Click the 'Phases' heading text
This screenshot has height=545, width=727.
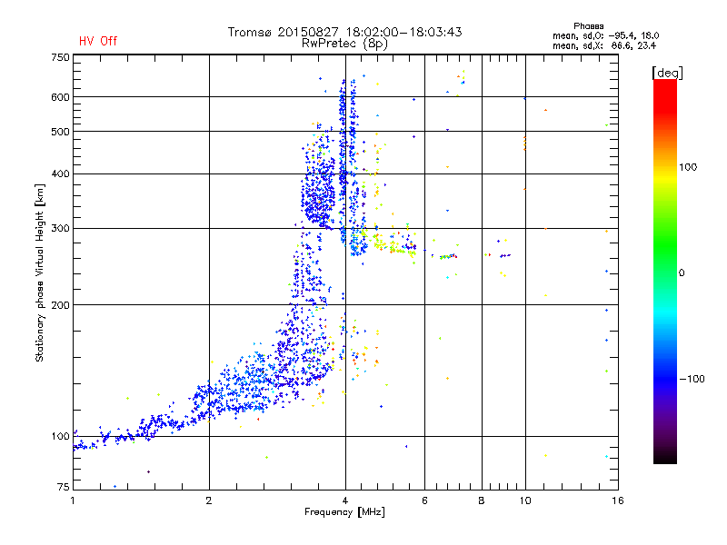[x=588, y=26]
